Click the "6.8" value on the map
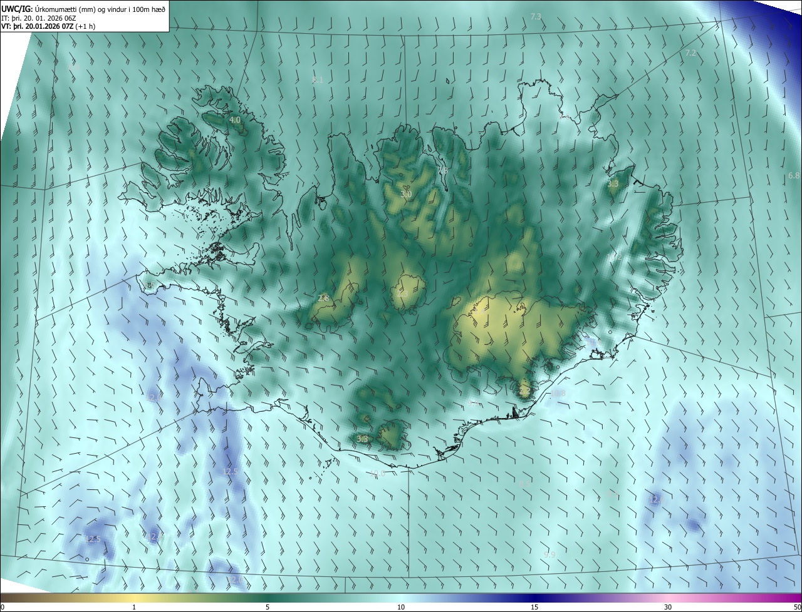802x612 pixels. coord(794,176)
